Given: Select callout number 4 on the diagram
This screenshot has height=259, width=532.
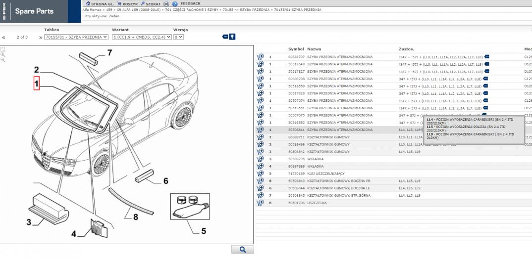Looking at the screenshot, I should pos(74,234).
